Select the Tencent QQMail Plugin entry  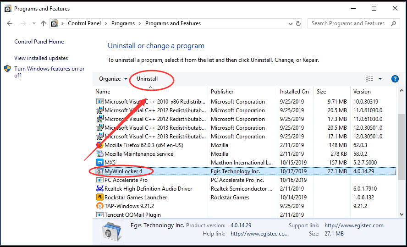132,214
